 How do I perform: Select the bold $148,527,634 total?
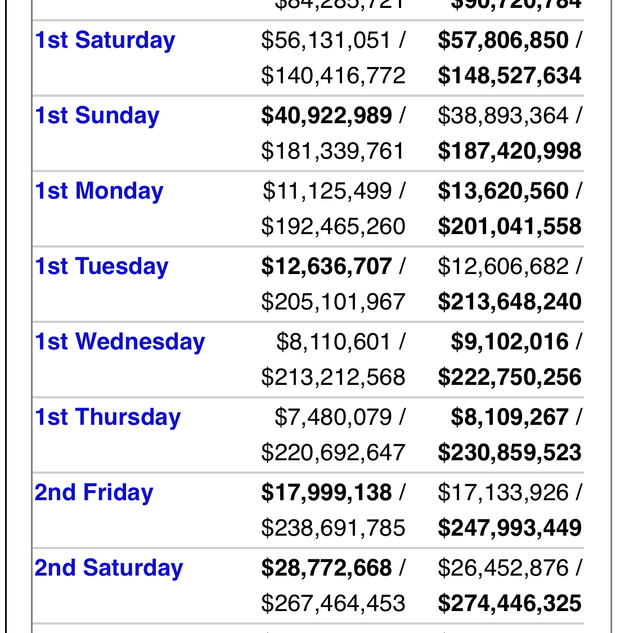(x=509, y=76)
